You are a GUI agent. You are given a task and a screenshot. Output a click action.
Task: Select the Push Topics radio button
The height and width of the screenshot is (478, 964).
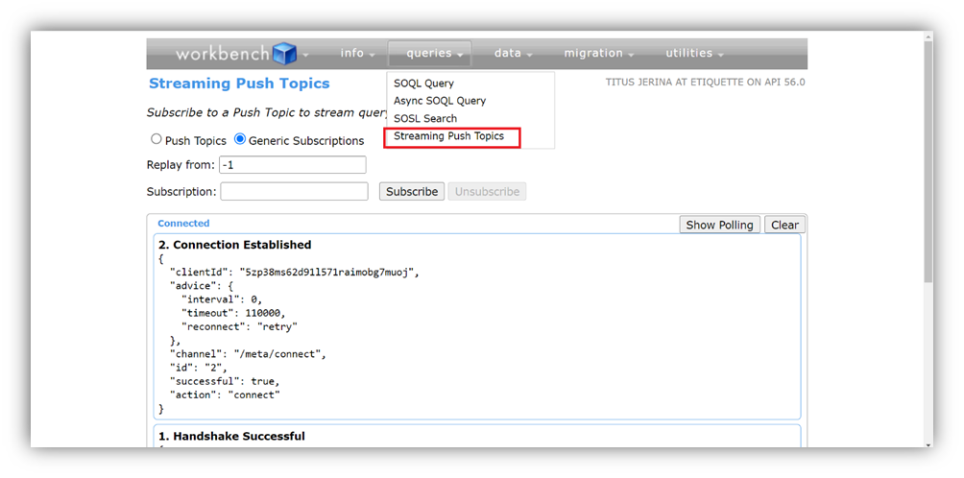pyautogui.click(x=157, y=139)
